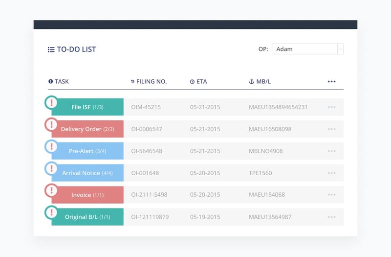Viewport: 391px width, 257px height.
Task: Click the anchor icon in MB/L header
Action: [x=251, y=82]
